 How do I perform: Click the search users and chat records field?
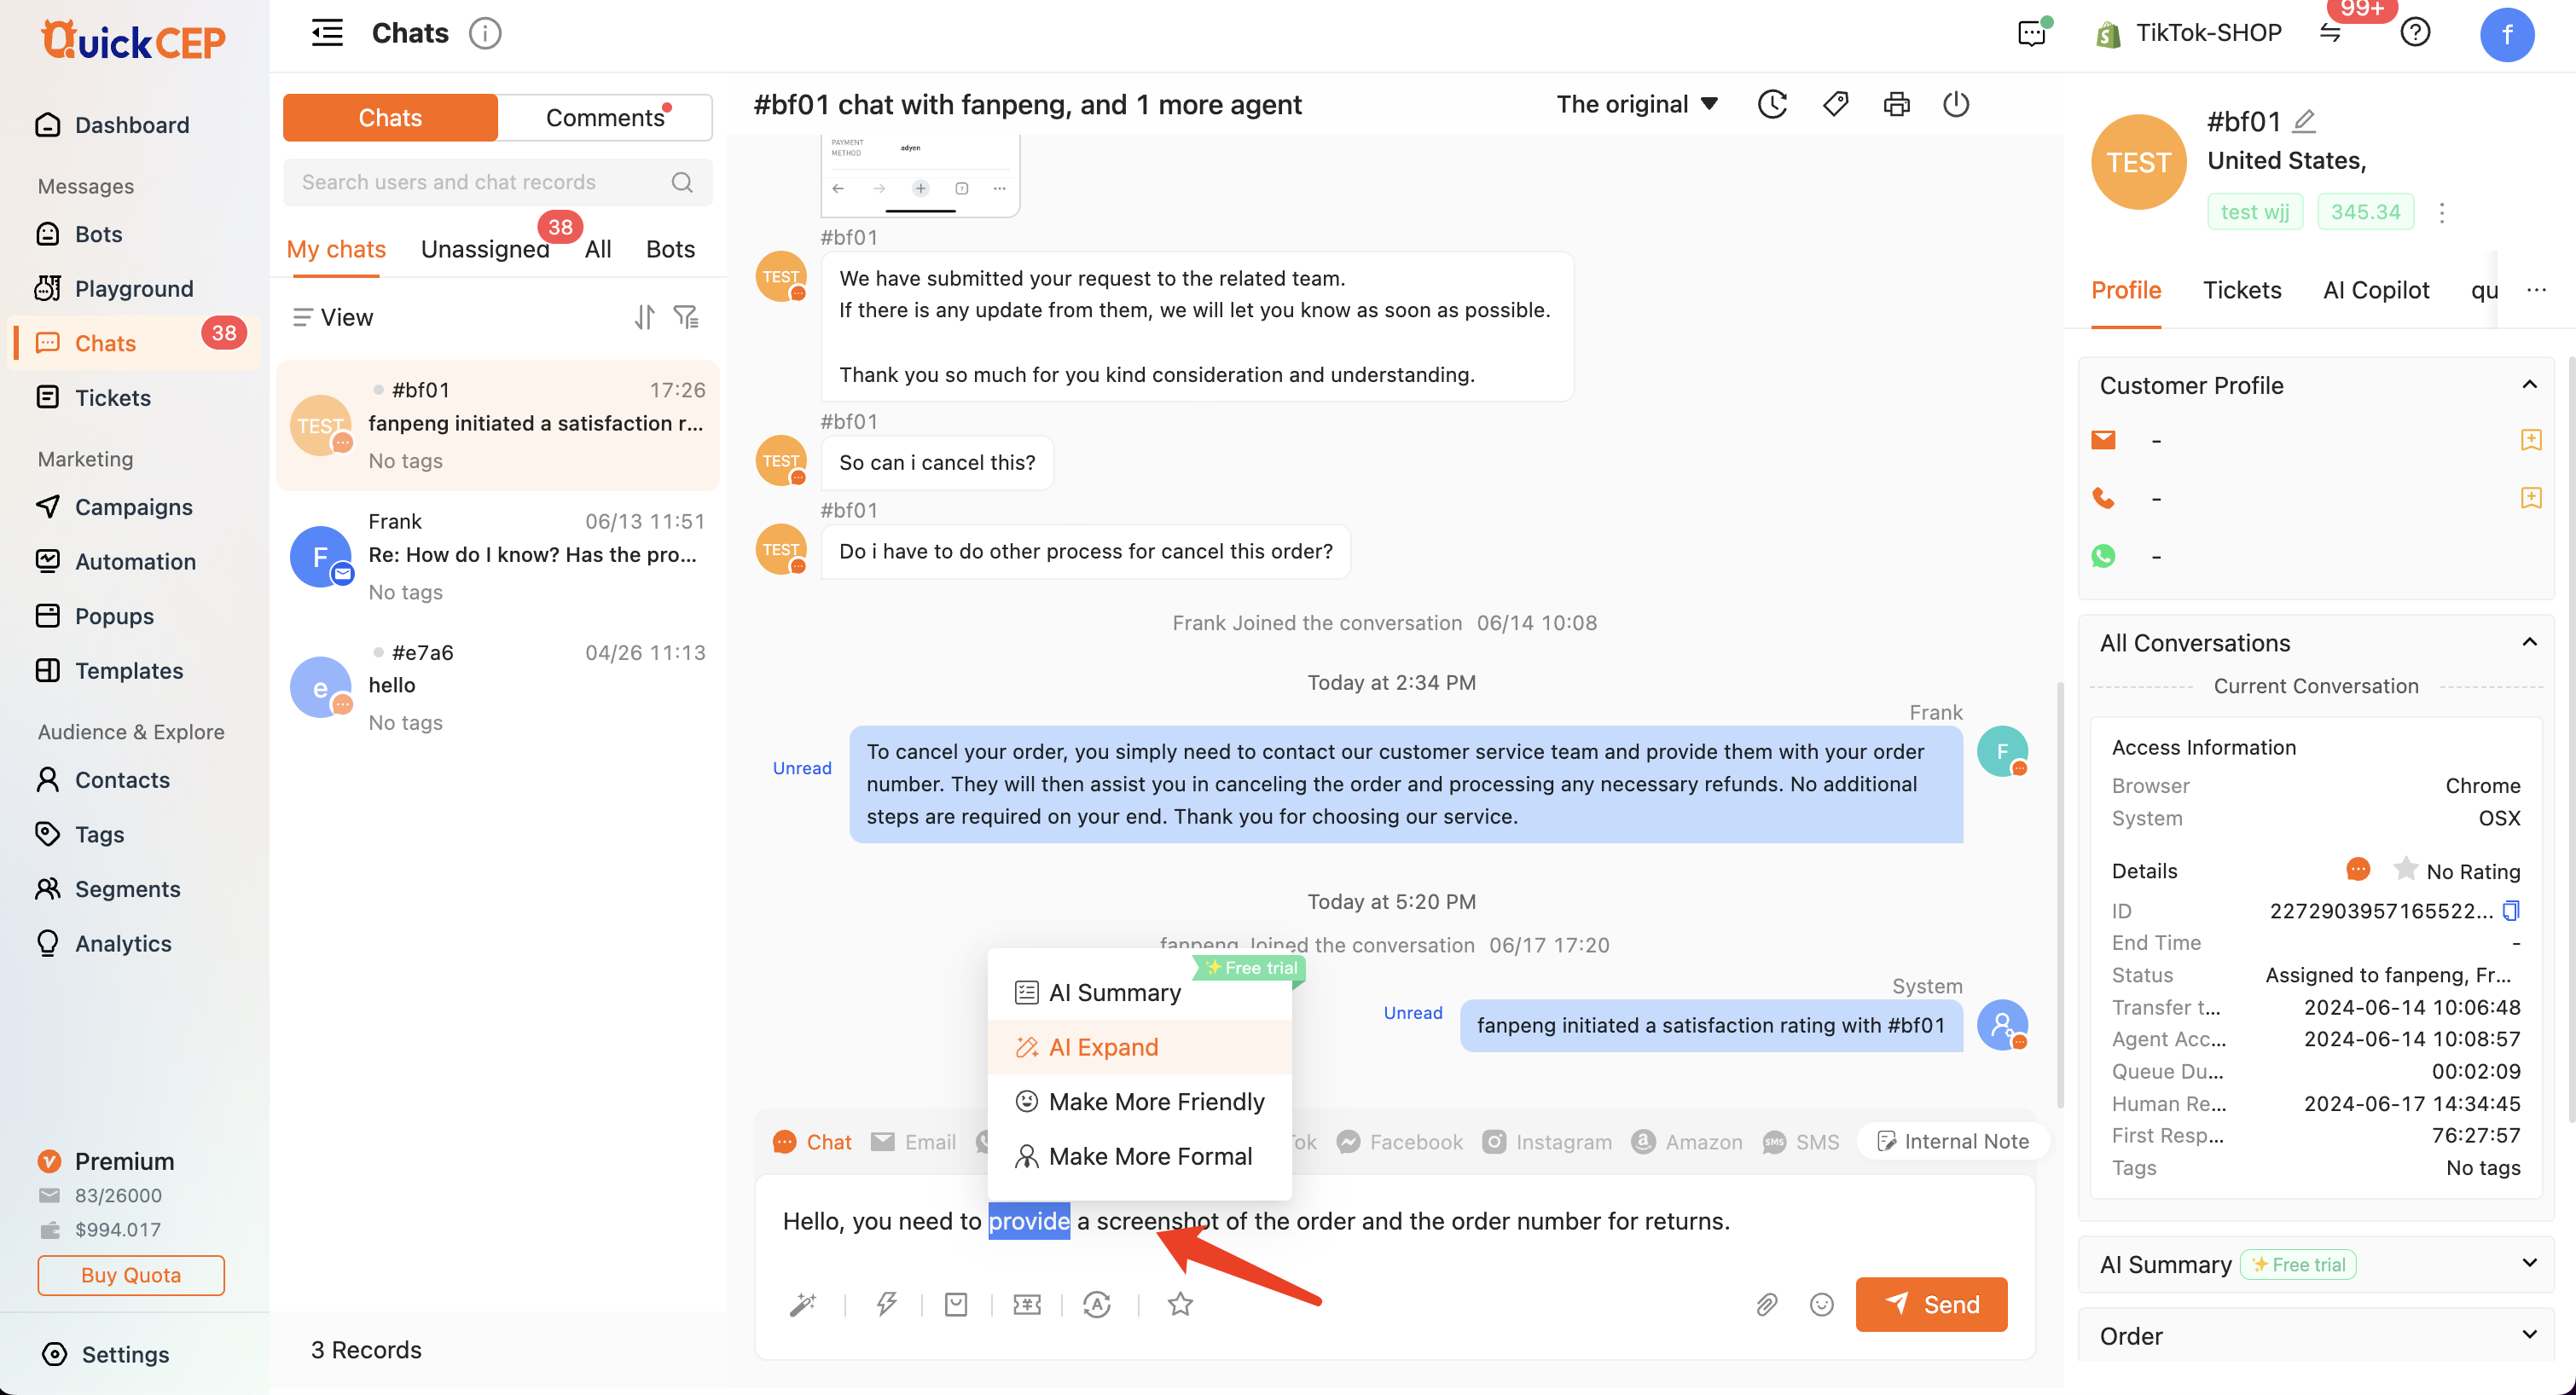click(x=497, y=182)
